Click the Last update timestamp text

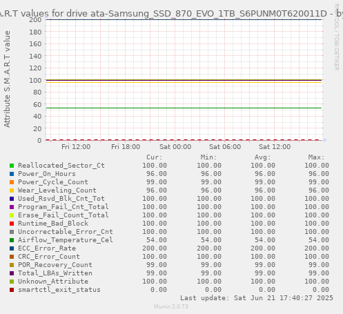(257, 298)
